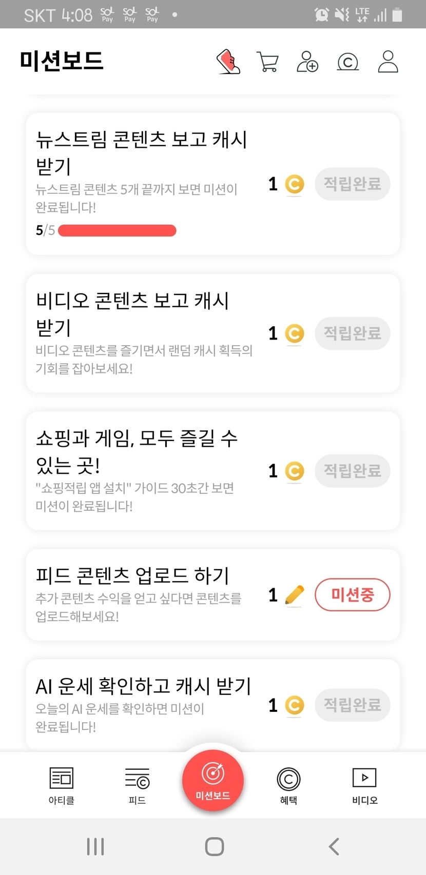The image size is (426, 875).
Task: Open the shopping cart
Action: (267, 62)
